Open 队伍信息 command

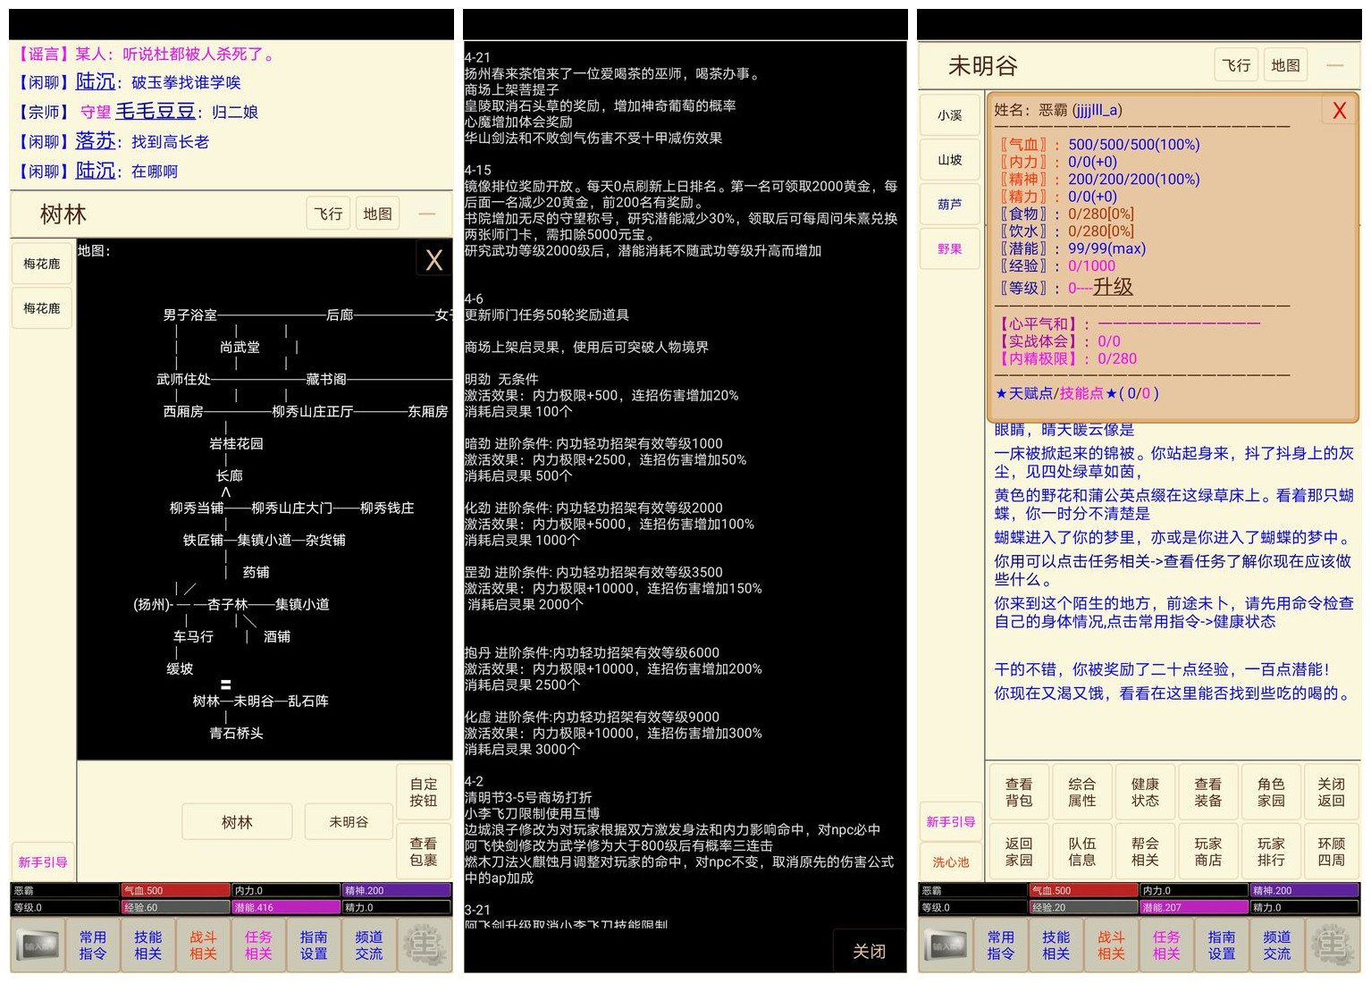(x=1082, y=852)
